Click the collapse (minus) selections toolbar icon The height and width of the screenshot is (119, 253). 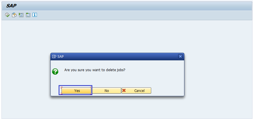28,15
